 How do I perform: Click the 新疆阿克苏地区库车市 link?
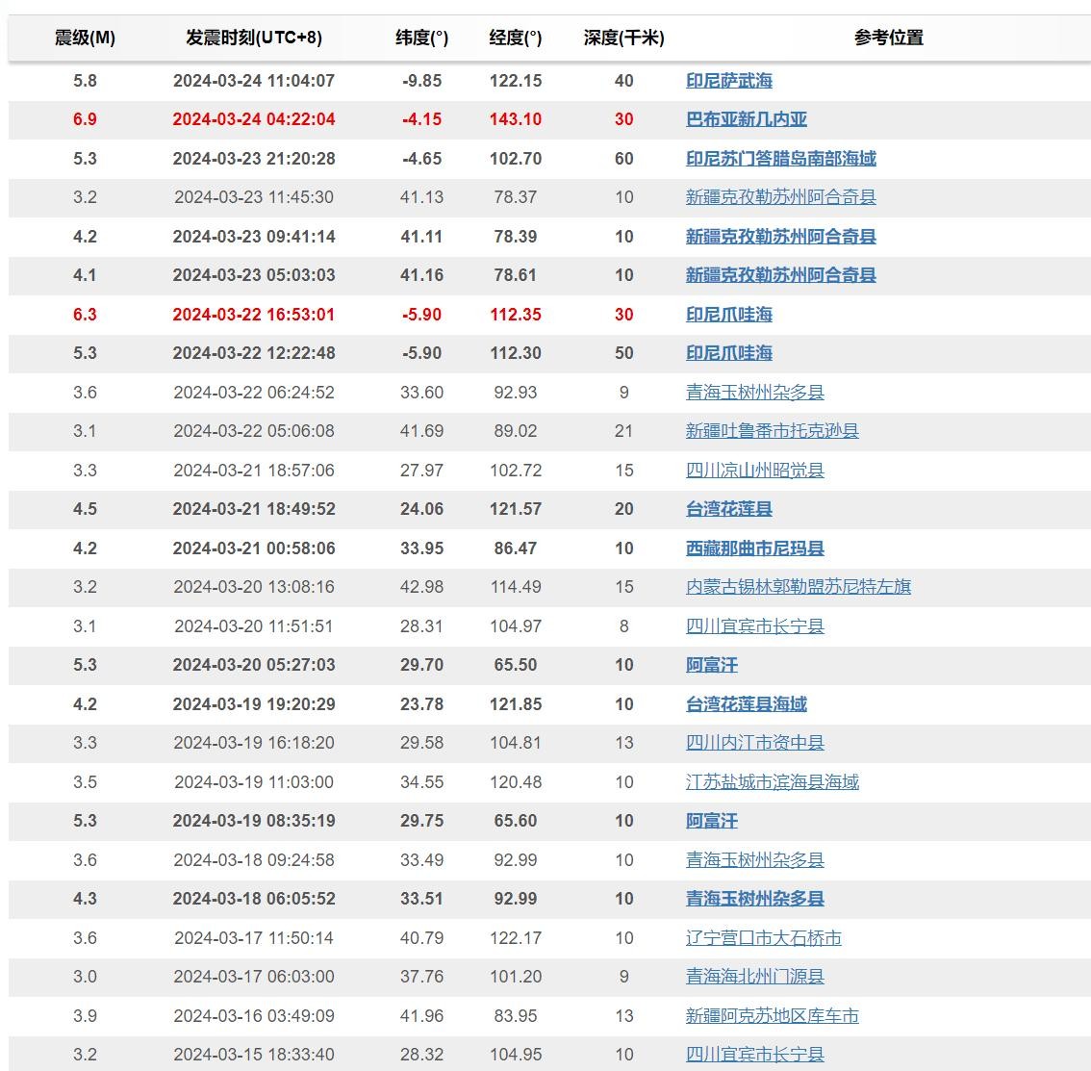point(772,1016)
